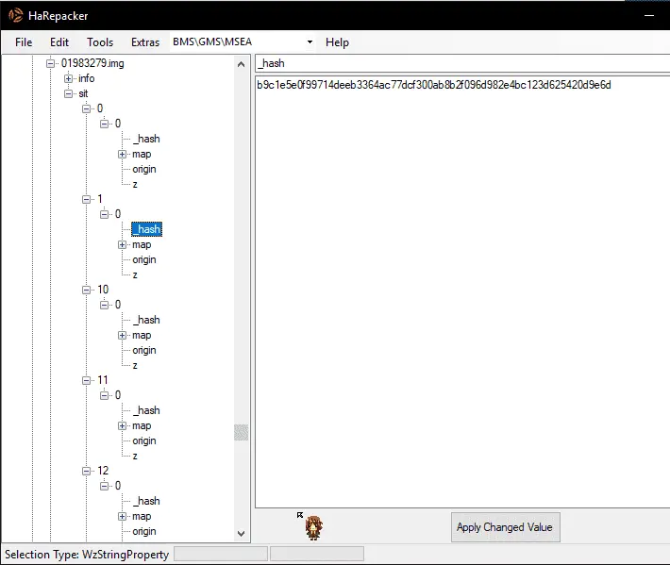Collapse node 0 under sit
670x565 pixels.
[86, 108]
